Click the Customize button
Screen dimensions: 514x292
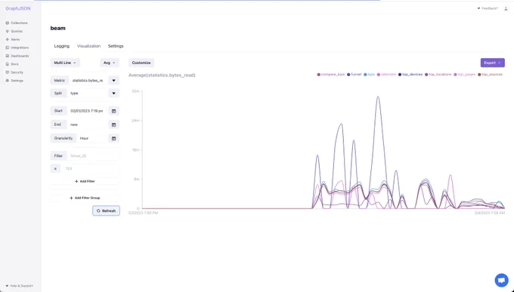141,63
